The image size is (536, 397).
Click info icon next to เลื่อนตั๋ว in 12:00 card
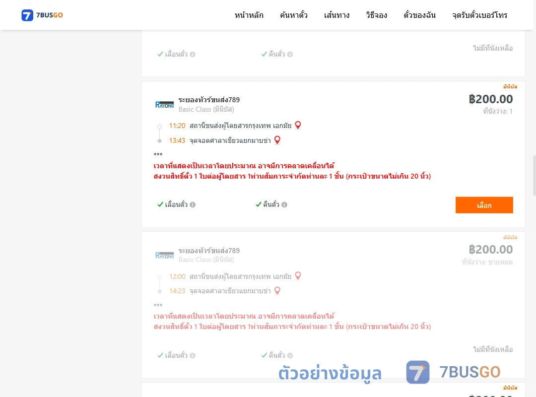[193, 355]
